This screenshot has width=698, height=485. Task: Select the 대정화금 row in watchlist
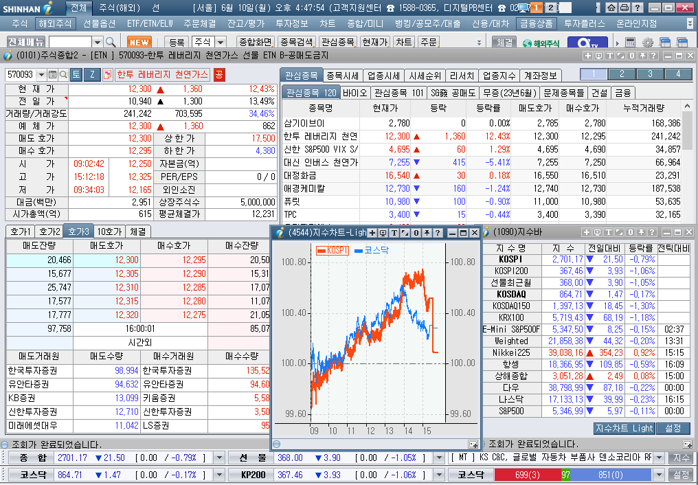482,176
